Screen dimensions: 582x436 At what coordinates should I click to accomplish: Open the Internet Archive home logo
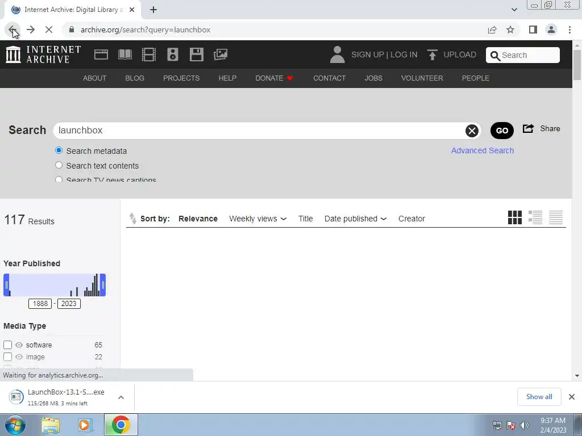point(43,54)
